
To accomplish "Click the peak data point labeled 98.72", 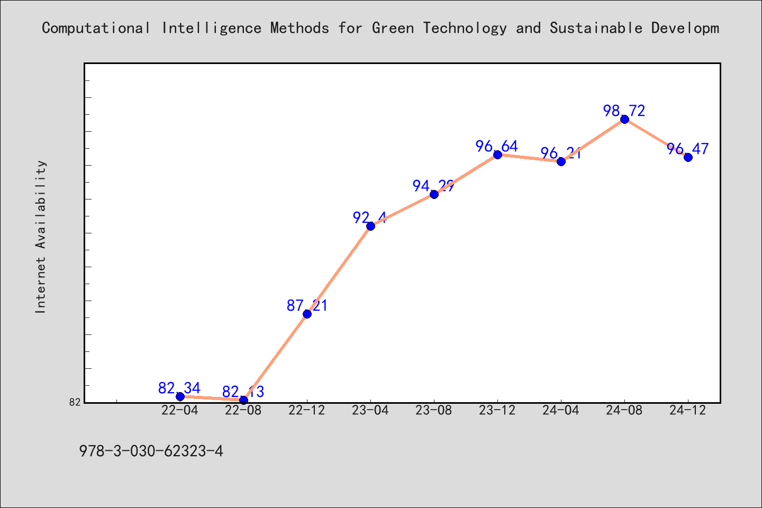I will click(x=624, y=119).
